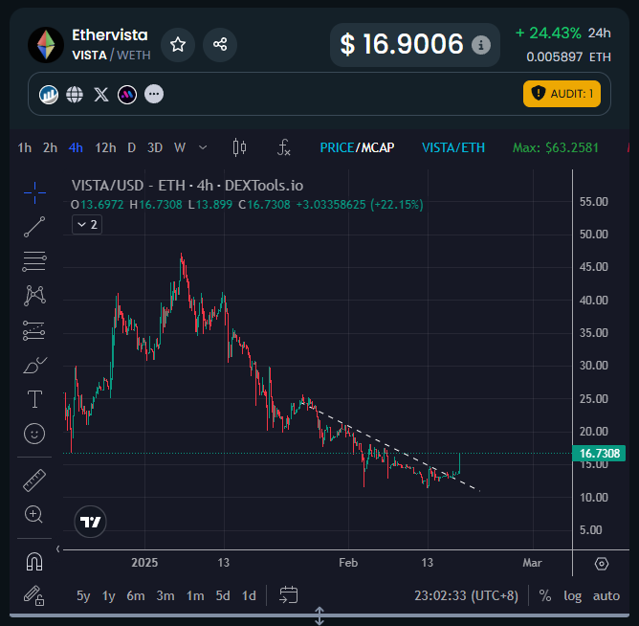Open timezone menu 23:02:33 (UTC+8)
The width and height of the screenshot is (639, 626).
click(x=466, y=595)
